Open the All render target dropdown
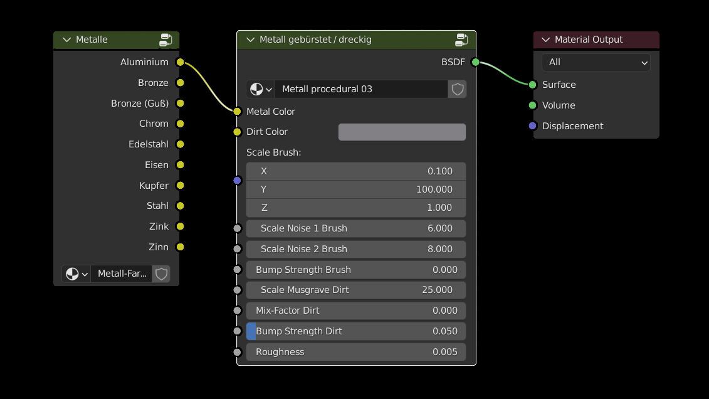Image resolution: width=709 pixels, height=399 pixels. coord(596,62)
